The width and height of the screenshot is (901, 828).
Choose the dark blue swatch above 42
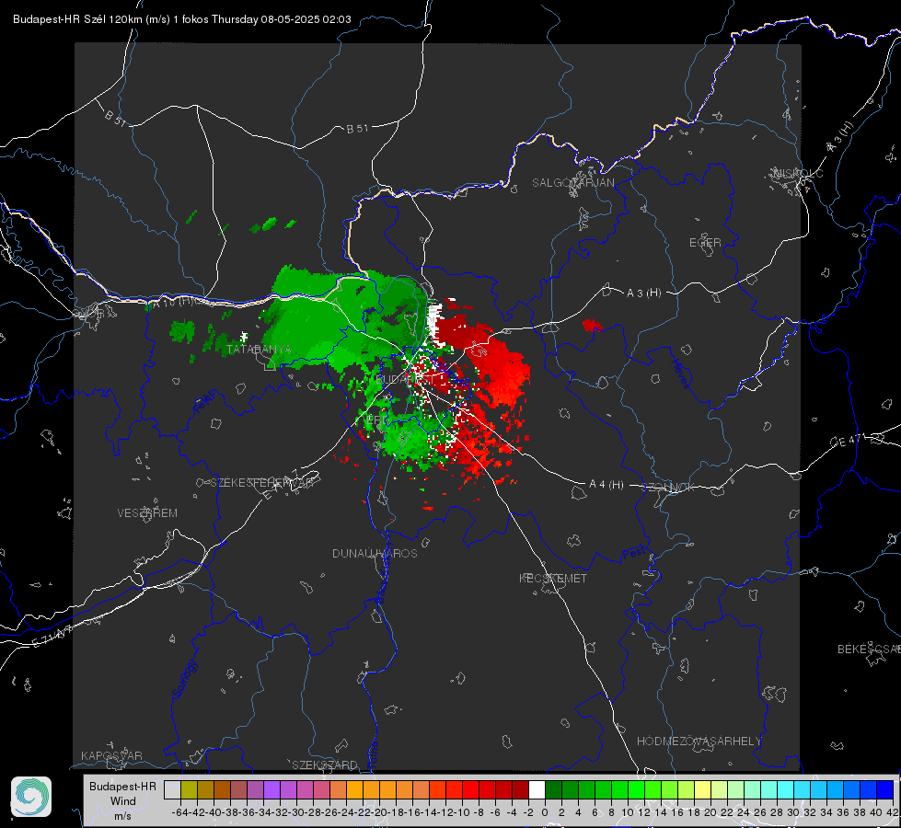(x=884, y=789)
